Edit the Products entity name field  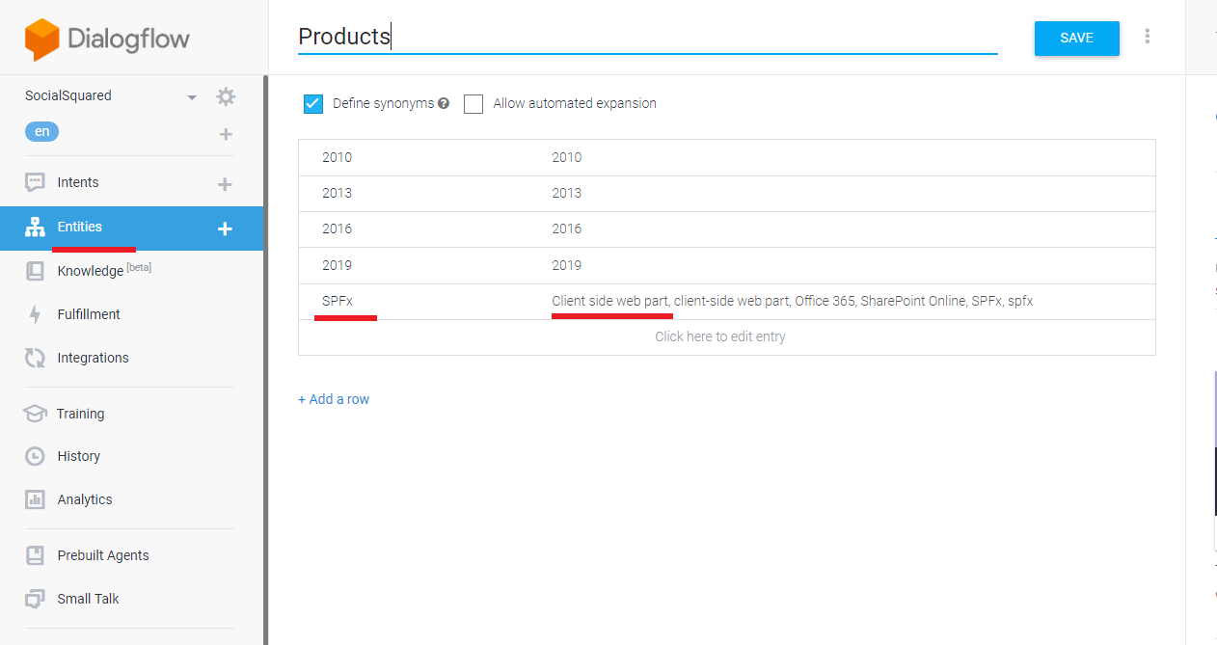tap(646, 37)
